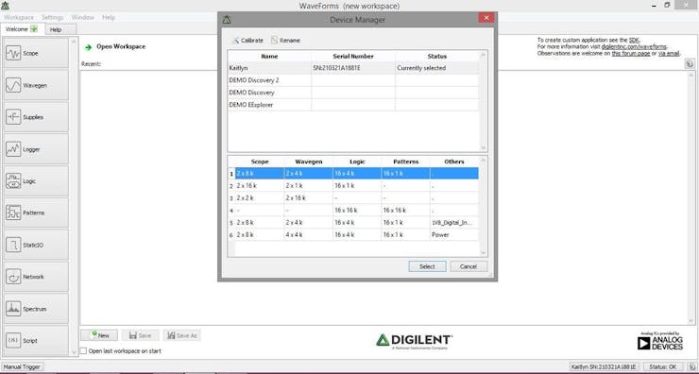This screenshot has width=699, height=374.
Task: Launch the Network analyzer instrument
Action: click(x=36, y=277)
